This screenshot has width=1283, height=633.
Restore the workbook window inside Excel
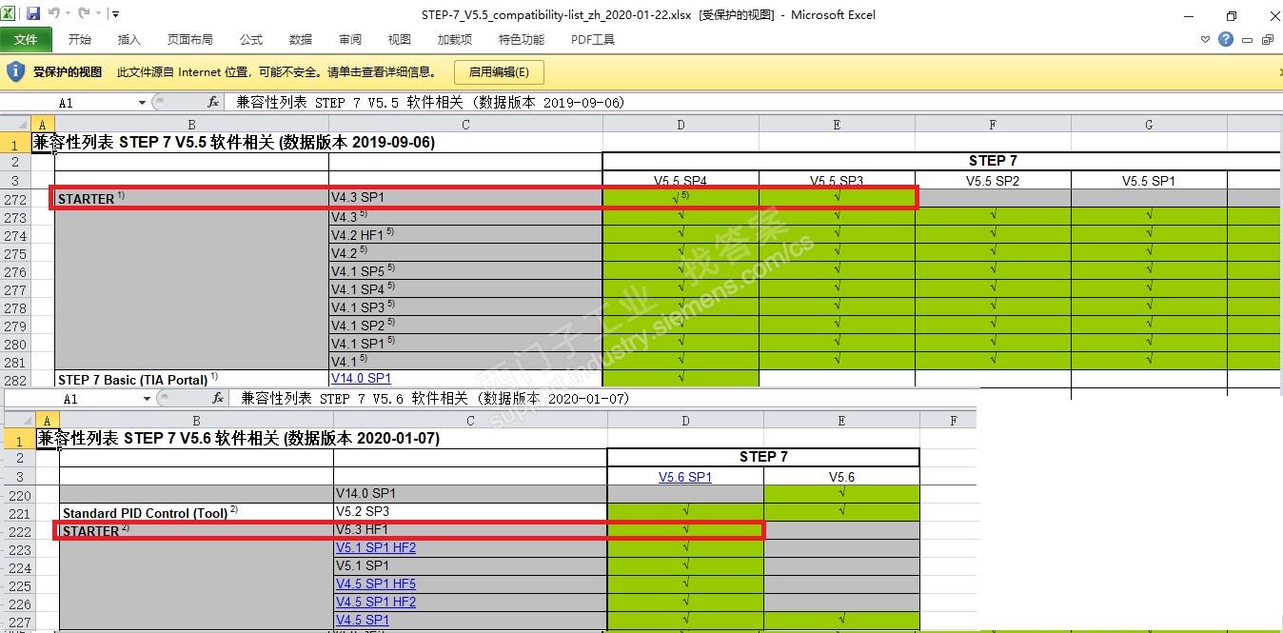point(1267,40)
